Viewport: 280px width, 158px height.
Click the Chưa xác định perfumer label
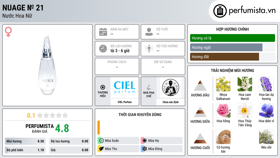coord(171,102)
